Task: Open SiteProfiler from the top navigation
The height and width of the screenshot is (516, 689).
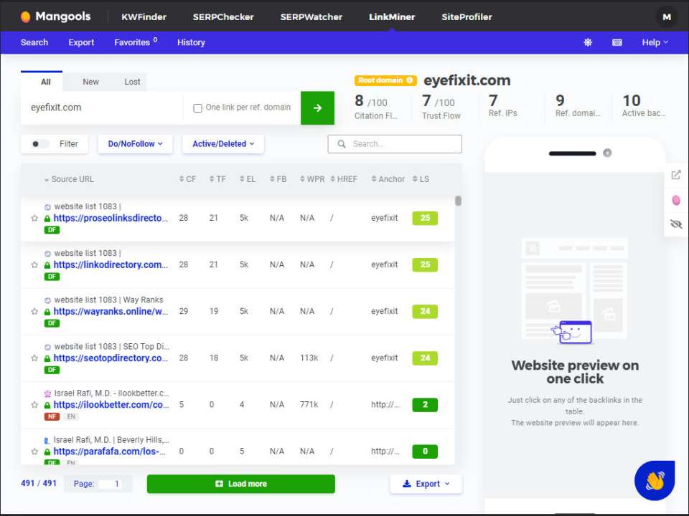Action: click(467, 16)
